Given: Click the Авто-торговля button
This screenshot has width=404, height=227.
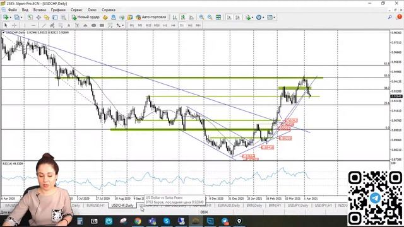Looking at the screenshot, I should (x=151, y=17).
